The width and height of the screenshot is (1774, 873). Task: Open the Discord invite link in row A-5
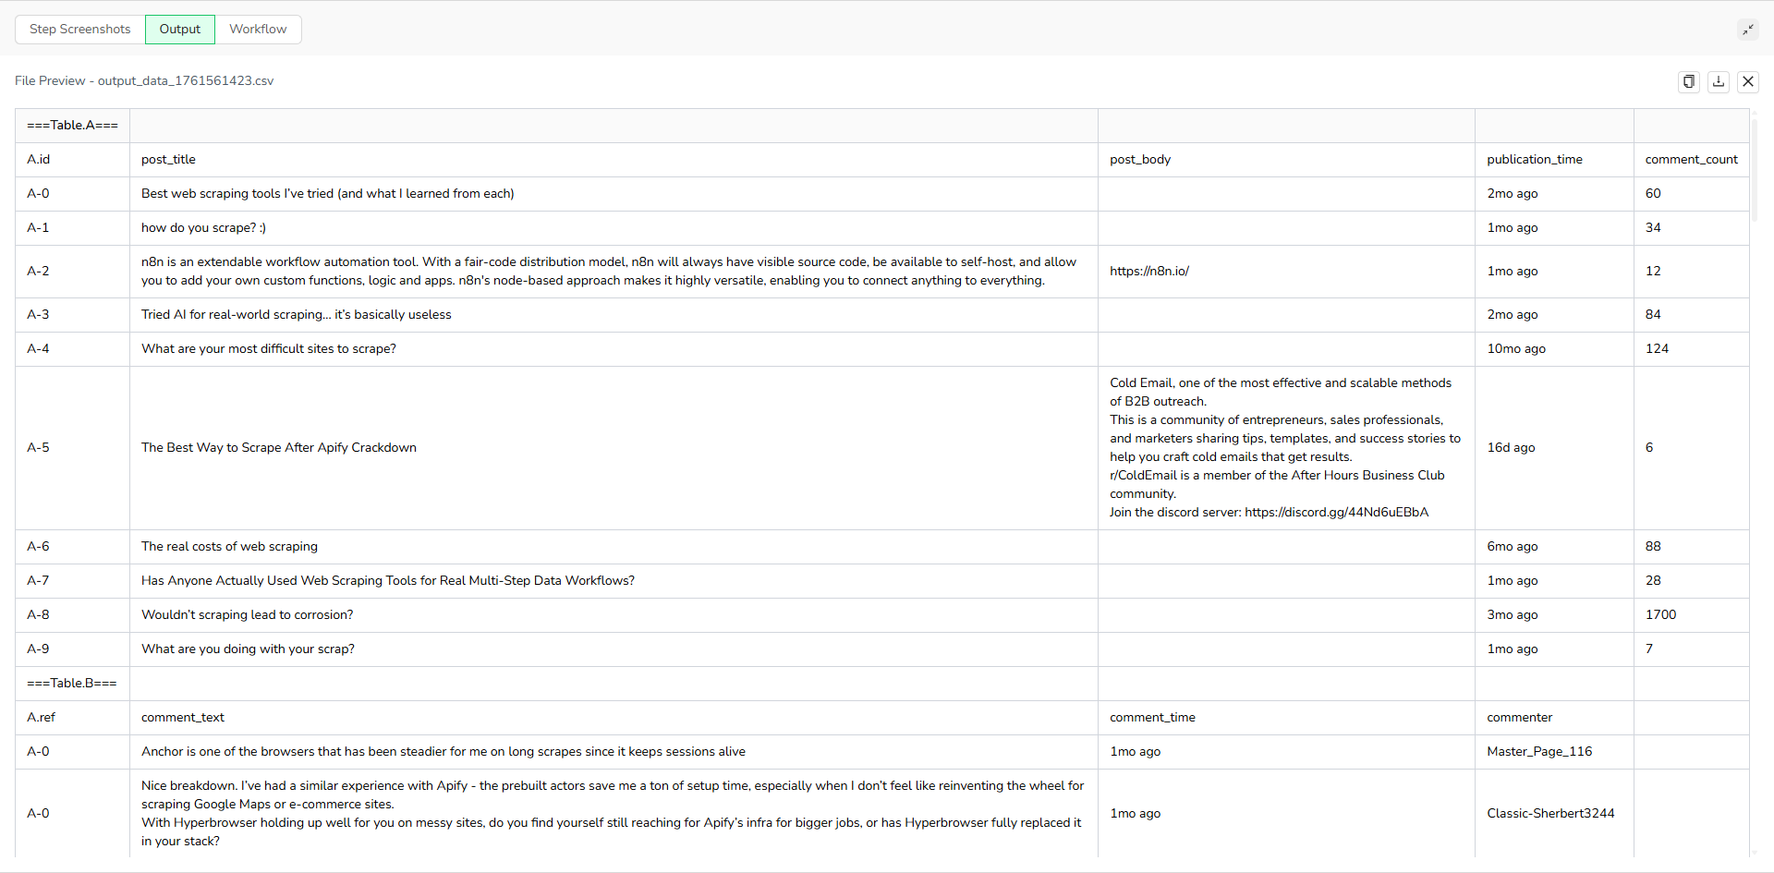click(1336, 512)
